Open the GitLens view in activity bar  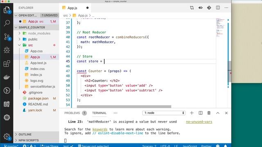(x=7, y=91)
